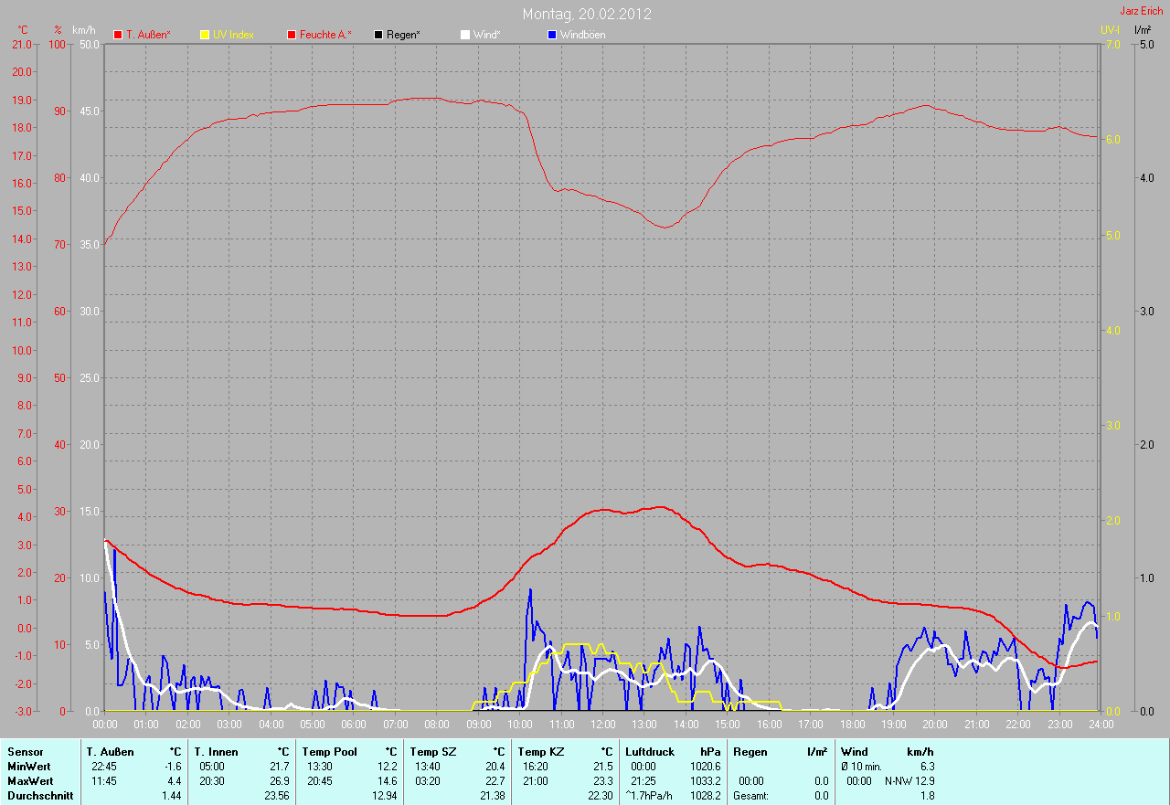The width and height of the screenshot is (1170, 805).
Task: Click the '20.4' Temp SZ minimum value
Action: click(495, 767)
